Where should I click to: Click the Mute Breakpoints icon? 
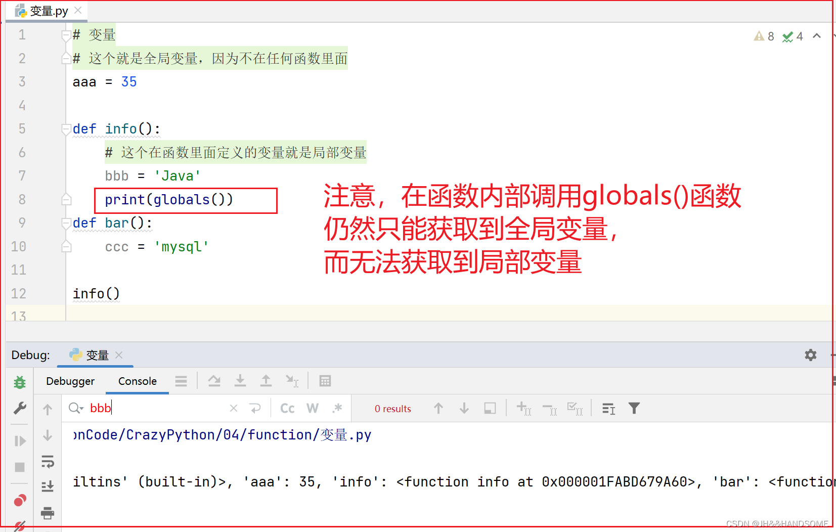coord(20,526)
